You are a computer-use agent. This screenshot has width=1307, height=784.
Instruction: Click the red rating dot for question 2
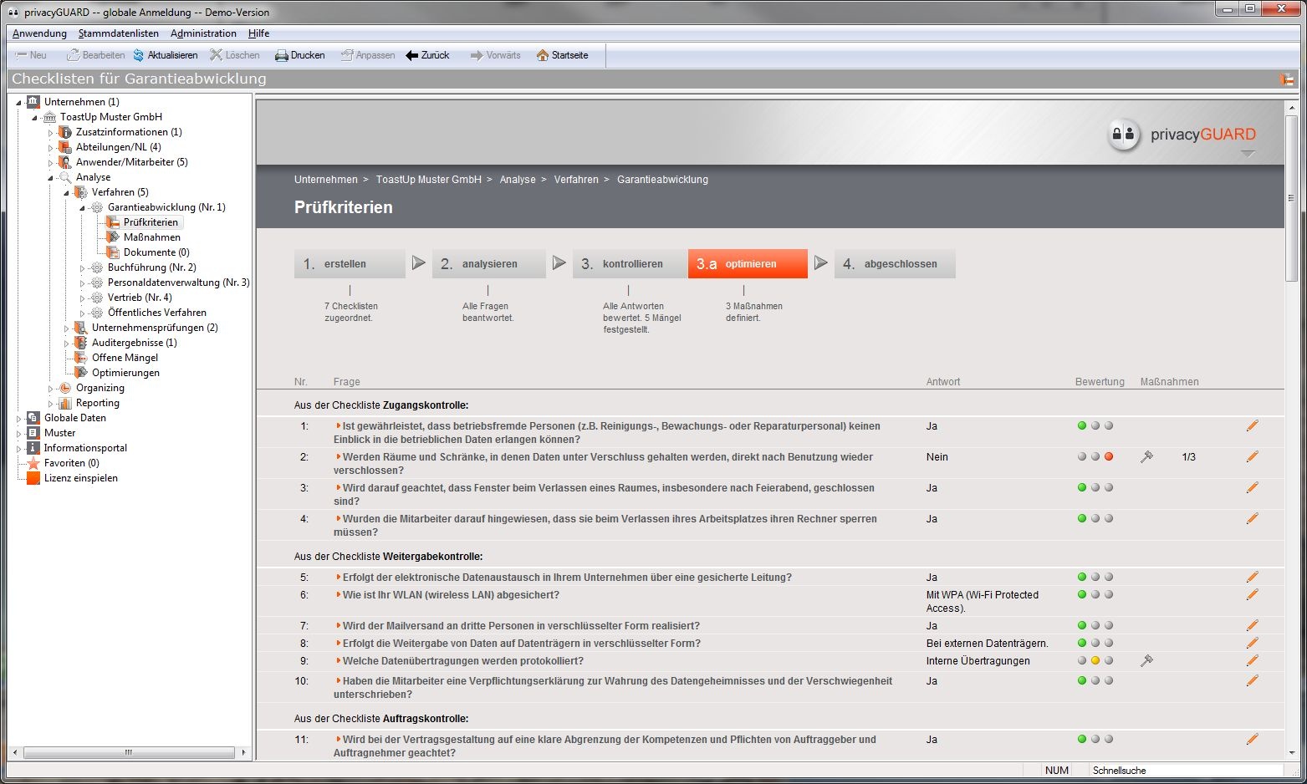[1109, 457]
